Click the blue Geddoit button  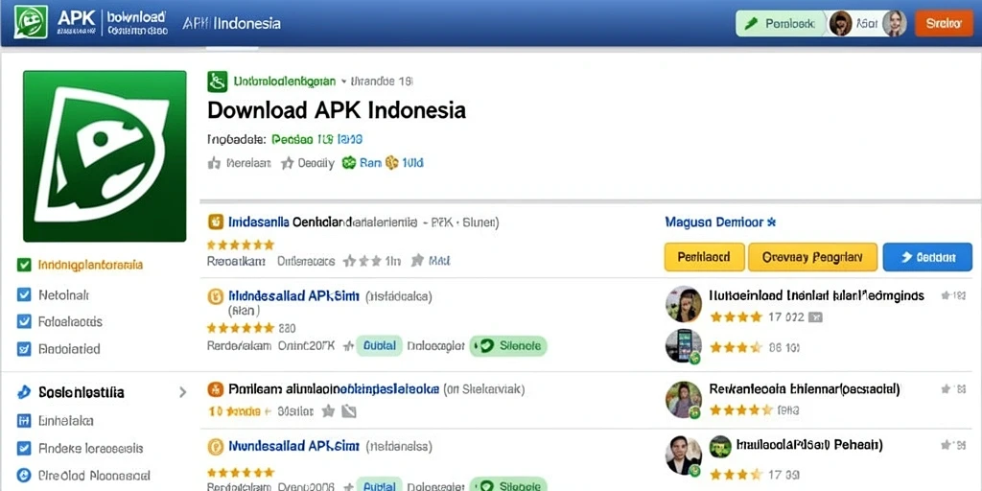[x=927, y=257]
